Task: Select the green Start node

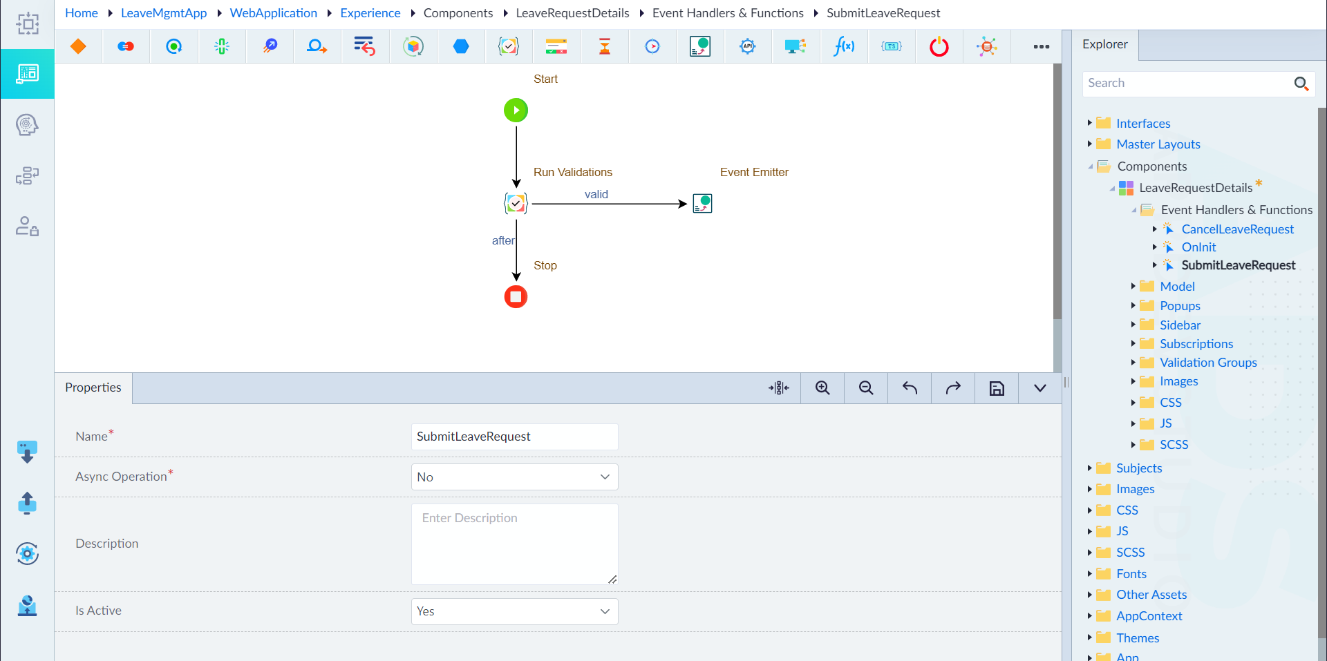Action: pyautogui.click(x=516, y=110)
